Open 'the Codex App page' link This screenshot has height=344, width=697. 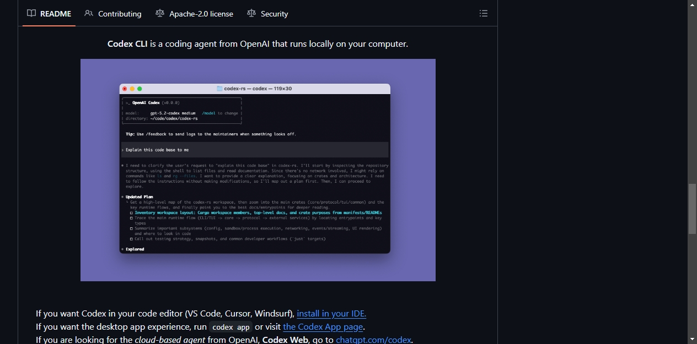pyautogui.click(x=323, y=327)
